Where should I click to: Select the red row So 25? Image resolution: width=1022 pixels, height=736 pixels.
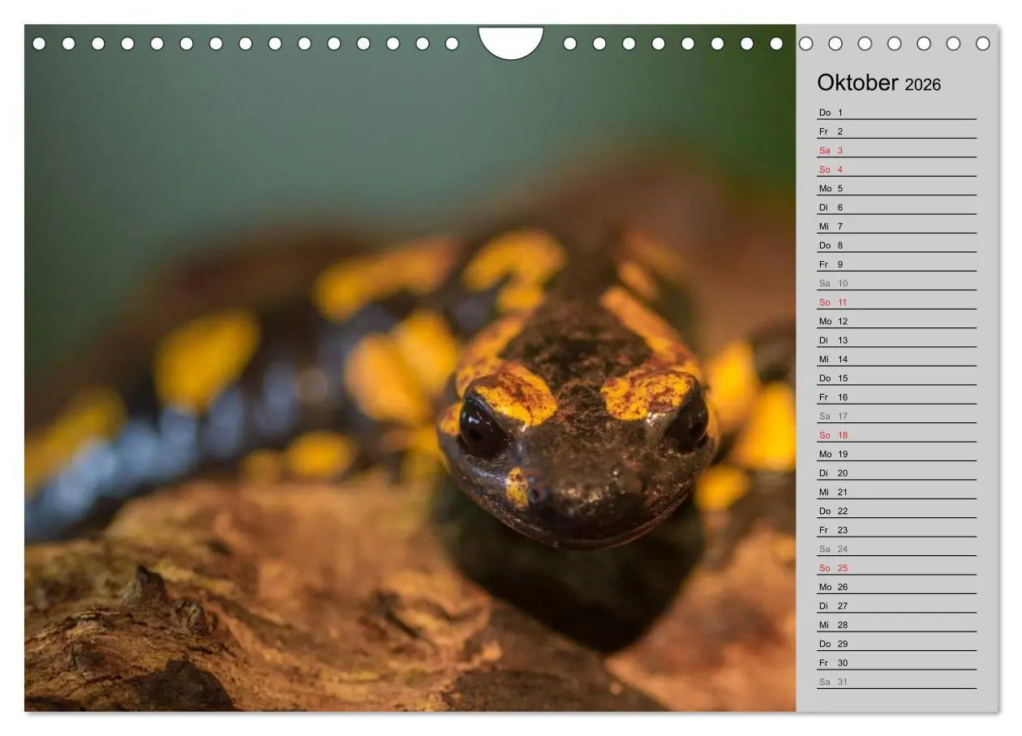click(x=896, y=568)
